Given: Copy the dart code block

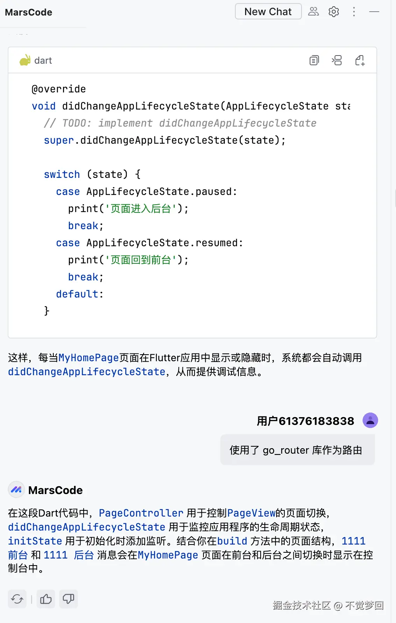Looking at the screenshot, I should click(x=314, y=60).
